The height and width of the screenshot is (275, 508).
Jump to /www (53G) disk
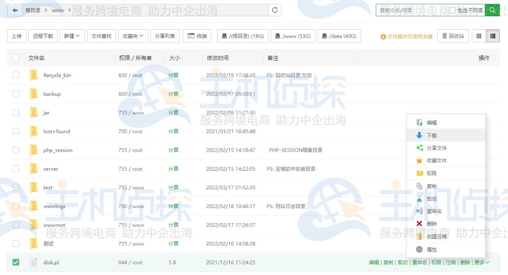293,36
